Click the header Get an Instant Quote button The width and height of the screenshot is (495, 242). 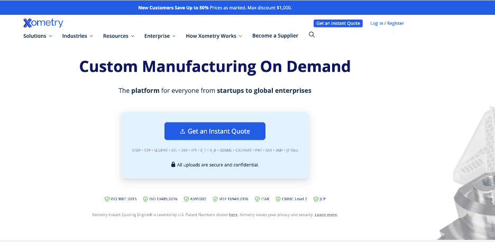[x=338, y=23]
